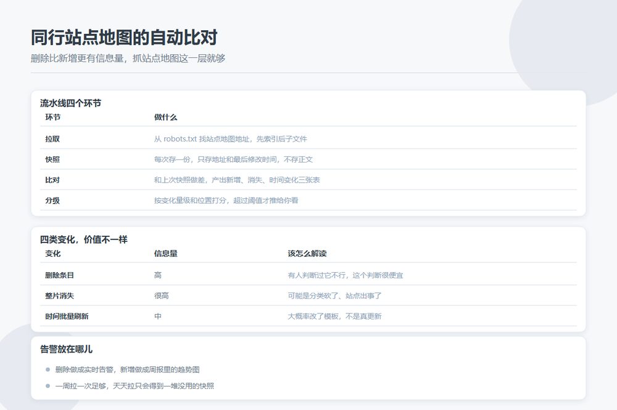Select the row label 整片消失
This screenshot has height=410, width=617.
click(59, 295)
